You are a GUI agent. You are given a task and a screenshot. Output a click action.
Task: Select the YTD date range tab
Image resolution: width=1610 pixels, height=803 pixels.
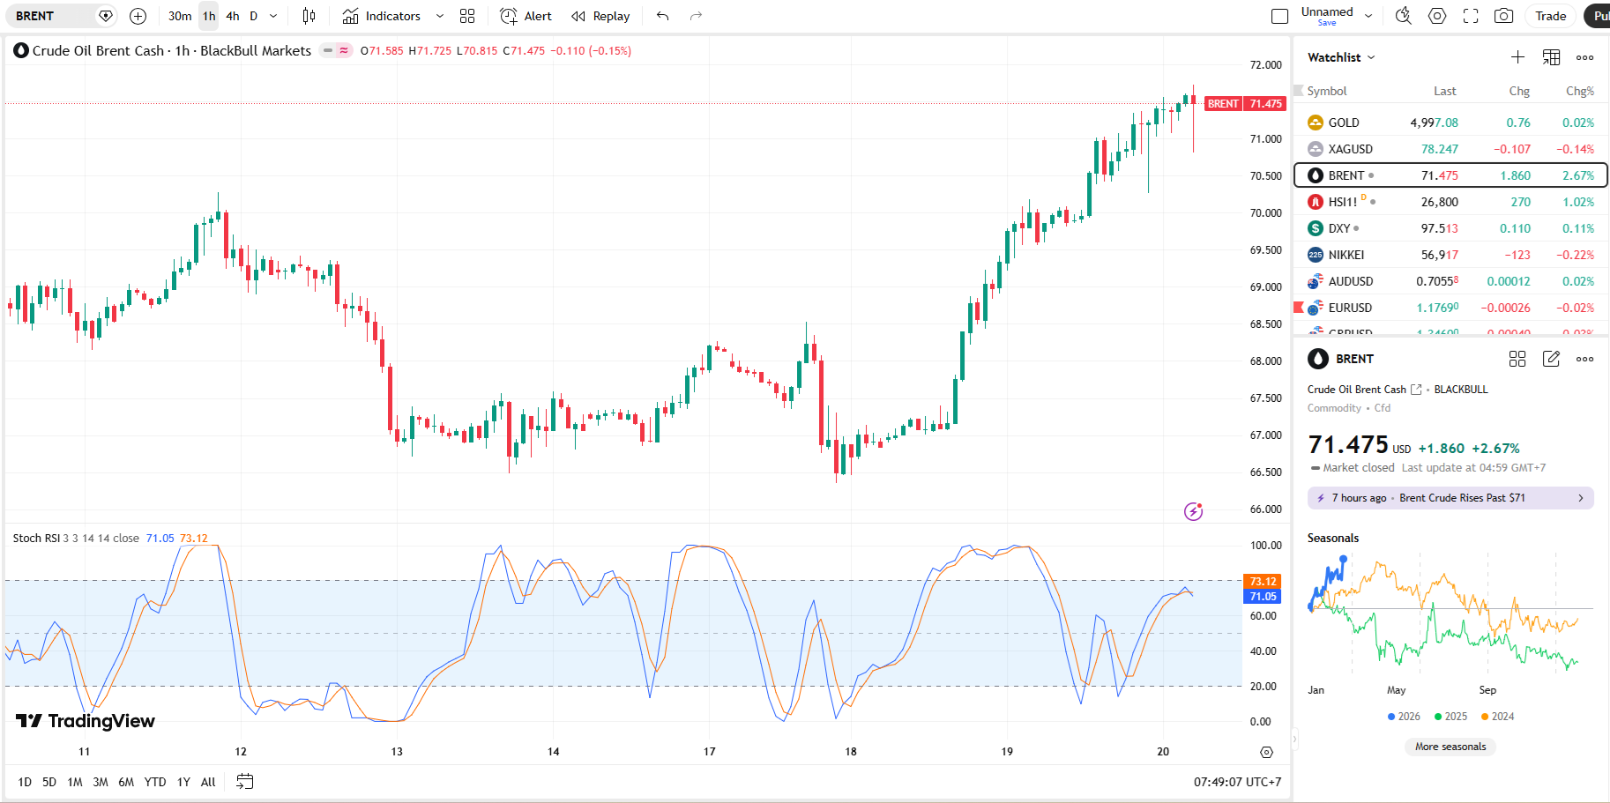(155, 782)
